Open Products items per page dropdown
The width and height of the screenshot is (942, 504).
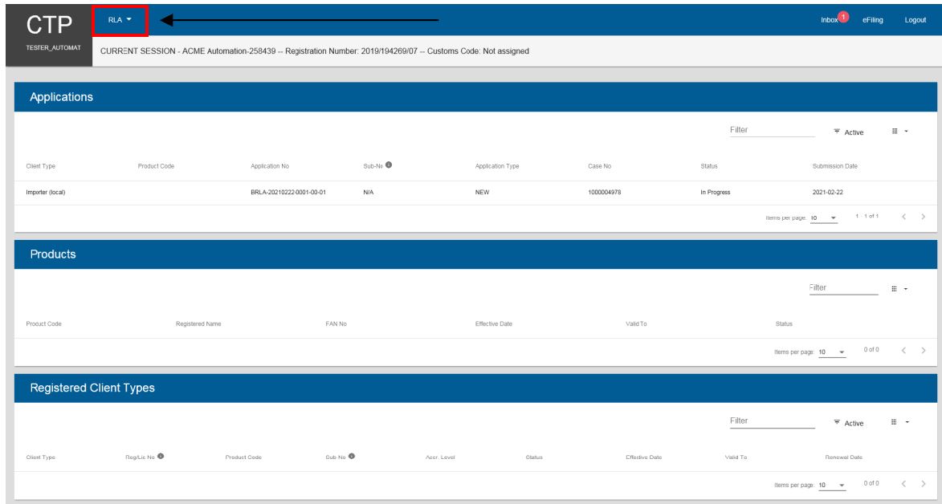pos(832,352)
